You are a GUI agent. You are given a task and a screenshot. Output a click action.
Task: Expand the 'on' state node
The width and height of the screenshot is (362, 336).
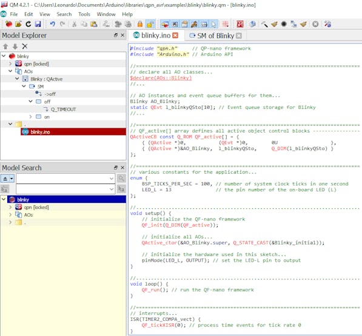(x=30, y=117)
